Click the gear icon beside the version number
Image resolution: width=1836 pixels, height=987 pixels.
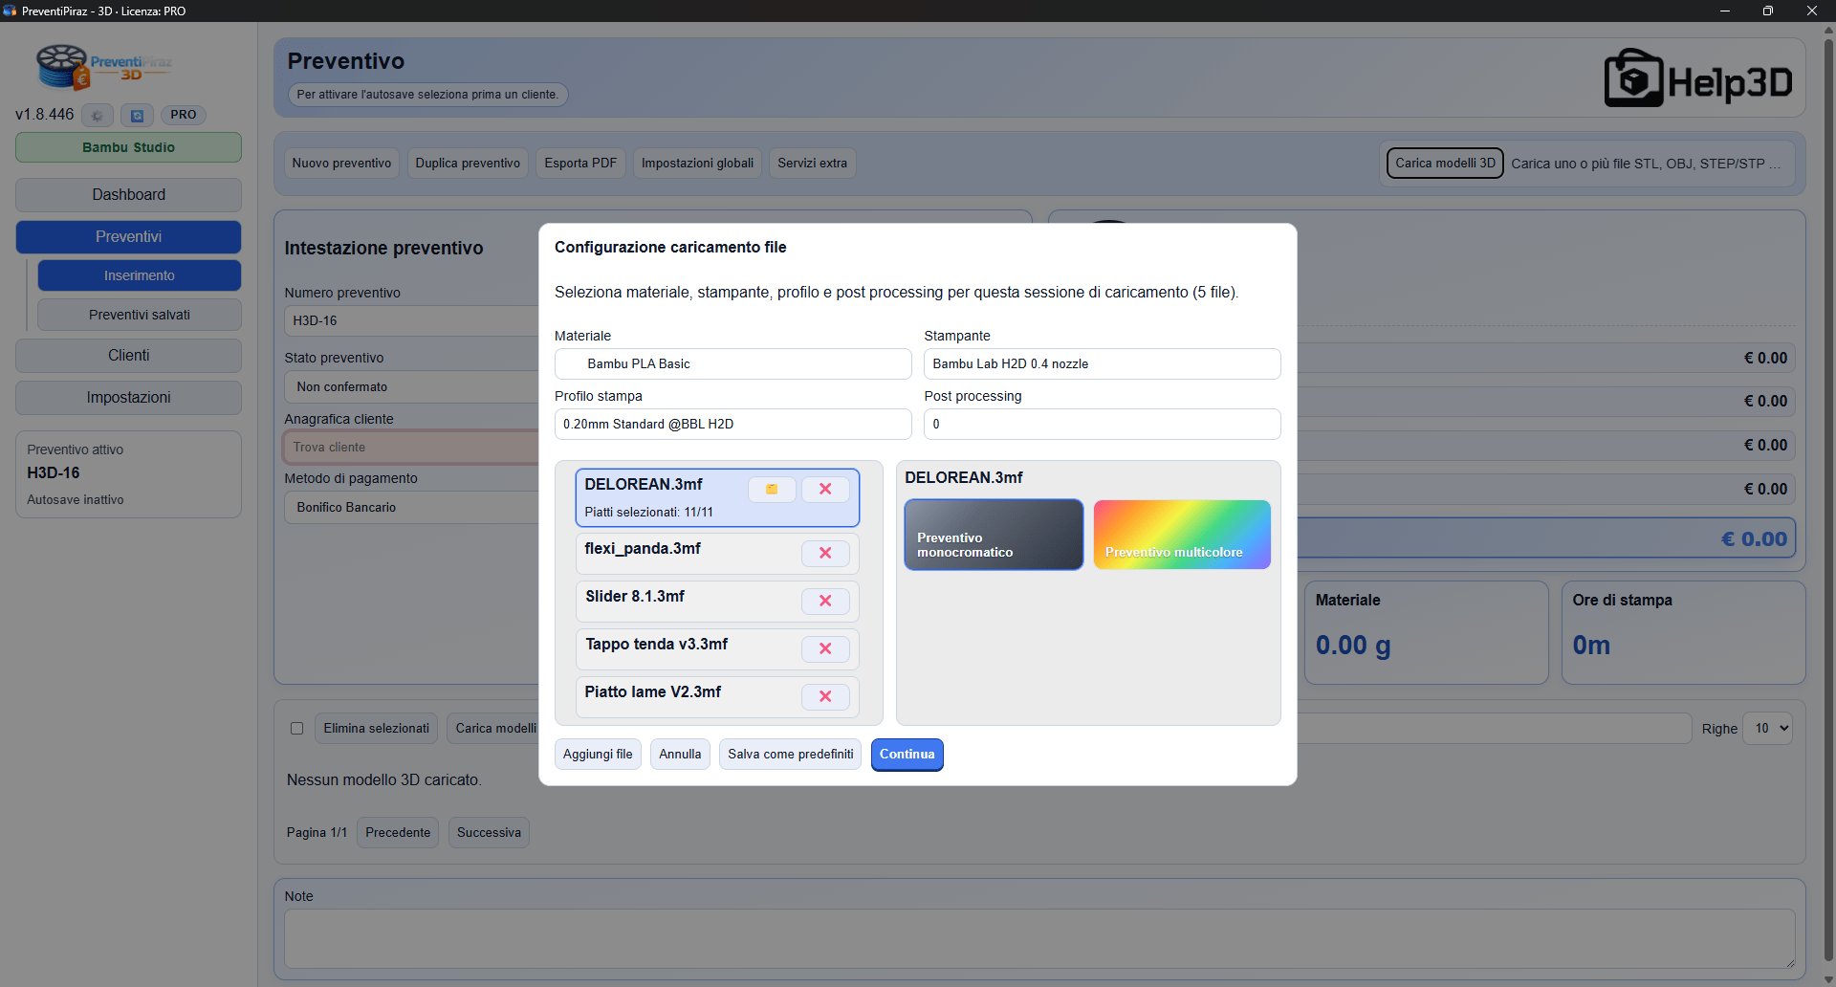pyautogui.click(x=98, y=116)
